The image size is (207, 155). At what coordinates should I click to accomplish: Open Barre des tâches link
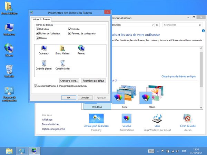pos(51,124)
